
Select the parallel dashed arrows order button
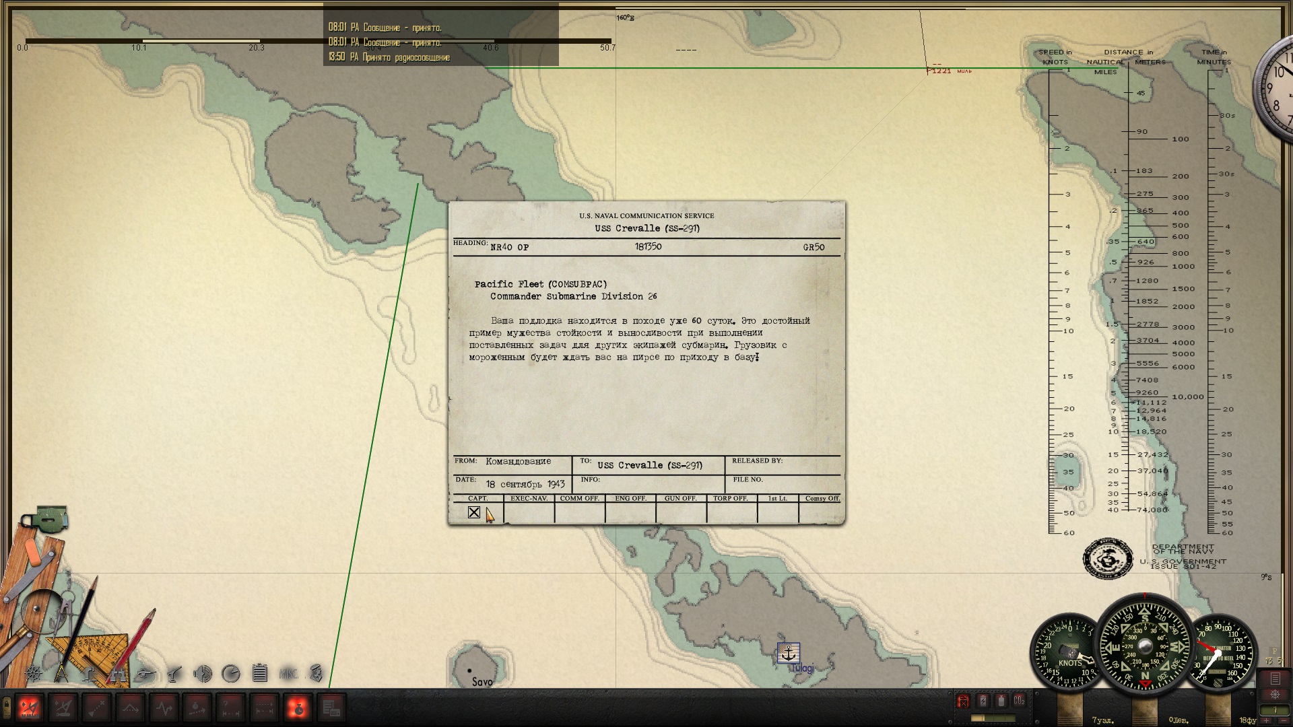tap(265, 707)
